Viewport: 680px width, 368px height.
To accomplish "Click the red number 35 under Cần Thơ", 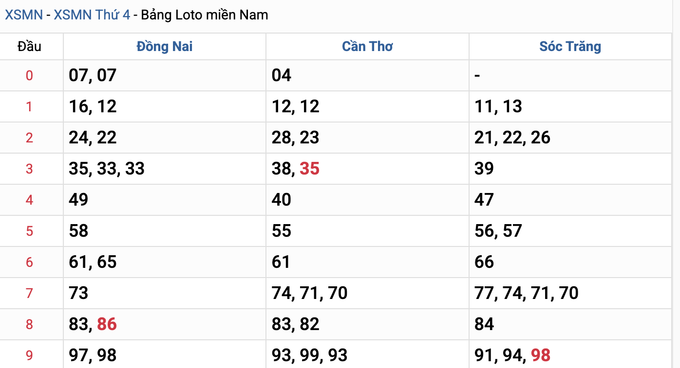I will [x=309, y=169].
